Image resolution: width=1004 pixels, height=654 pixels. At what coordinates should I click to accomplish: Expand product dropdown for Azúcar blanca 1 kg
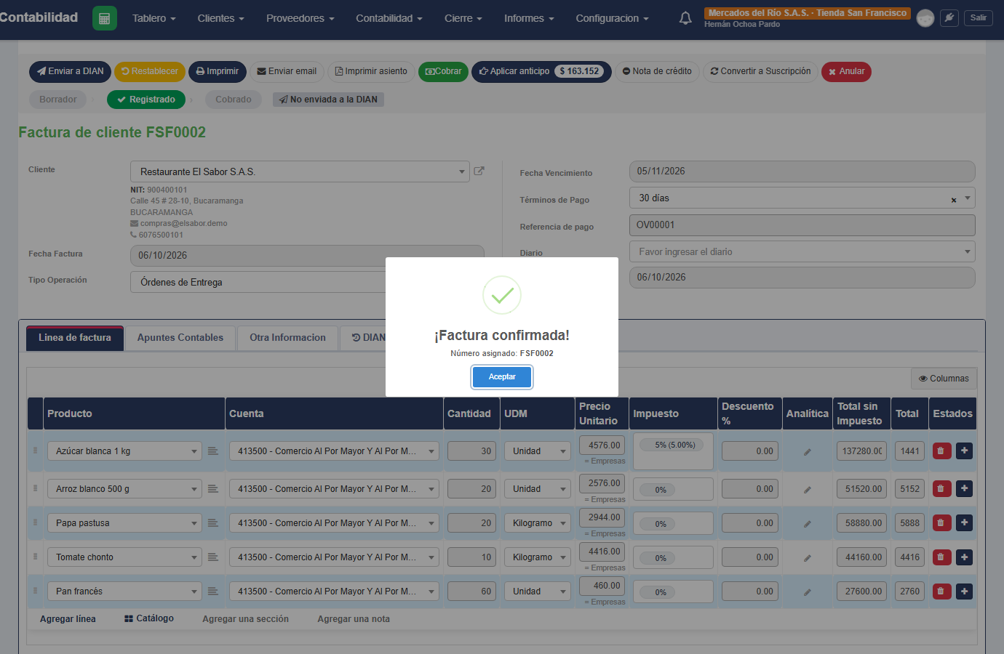(x=194, y=451)
